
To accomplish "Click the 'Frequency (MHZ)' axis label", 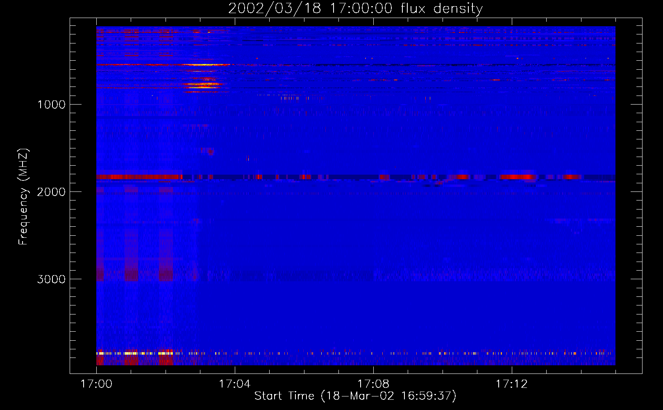I will pyautogui.click(x=24, y=197).
